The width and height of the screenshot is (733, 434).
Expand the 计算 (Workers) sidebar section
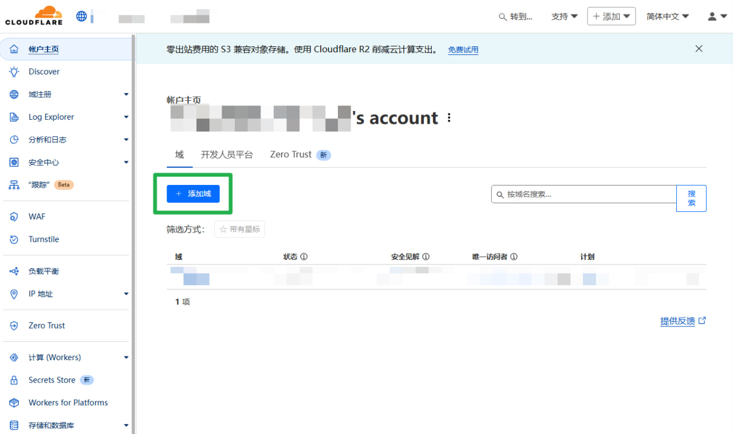click(126, 357)
